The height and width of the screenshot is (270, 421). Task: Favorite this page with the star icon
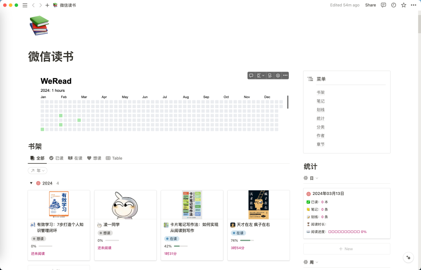[x=403, y=5]
